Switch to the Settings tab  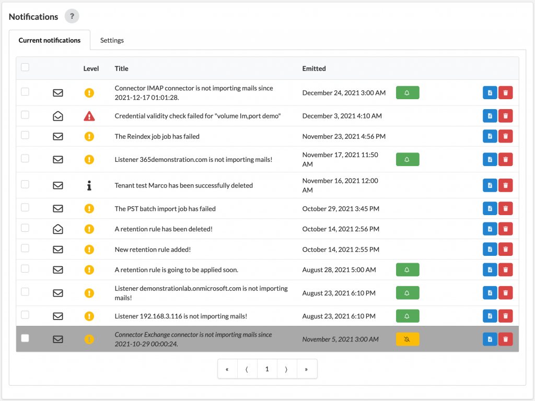pyautogui.click(x=112, y=40)
